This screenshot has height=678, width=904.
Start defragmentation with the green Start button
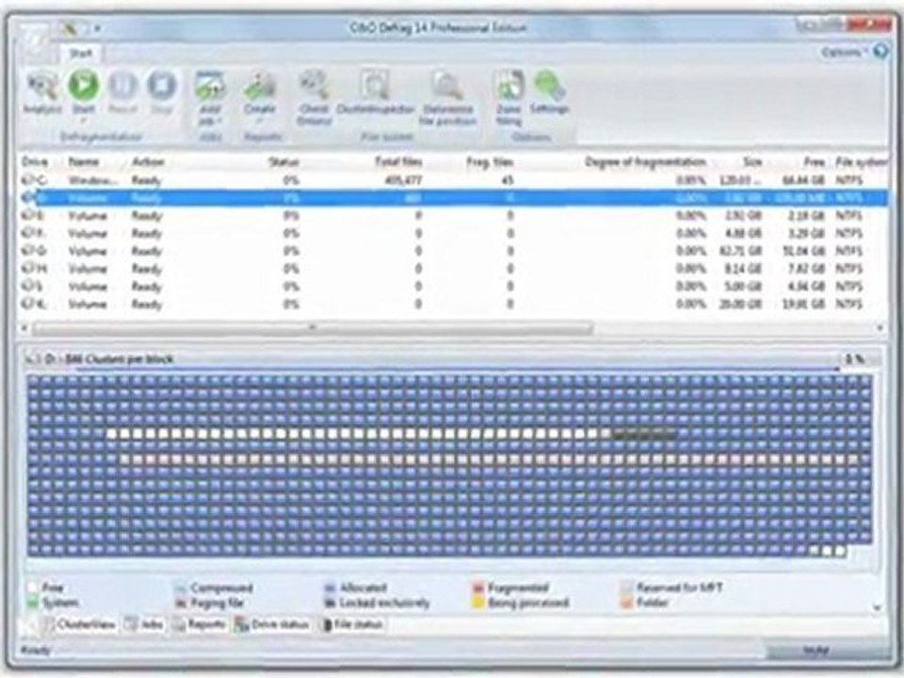pos(84,86)
